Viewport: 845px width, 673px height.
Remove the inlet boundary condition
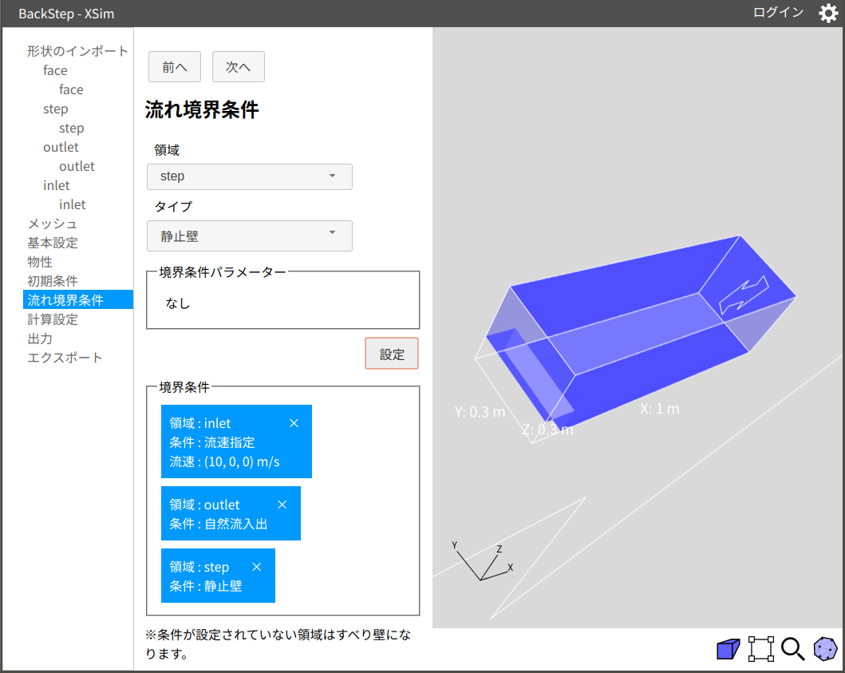294,423
